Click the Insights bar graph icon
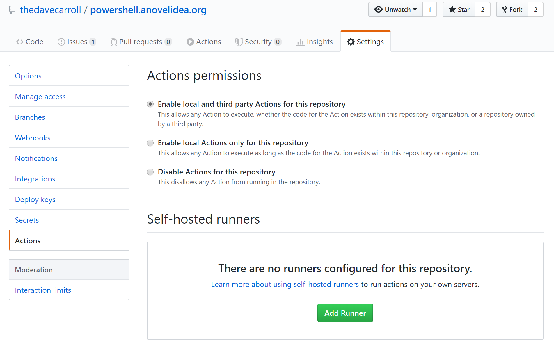The height and width of the screenshot is (348, 554). pos(300,42)
